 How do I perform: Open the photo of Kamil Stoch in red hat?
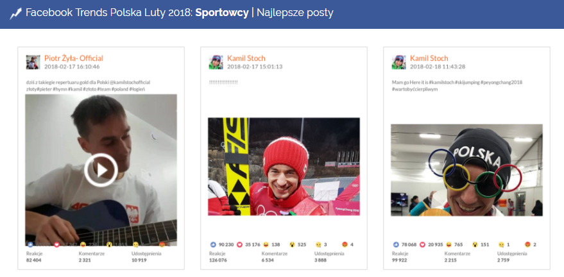pos(284,166)
